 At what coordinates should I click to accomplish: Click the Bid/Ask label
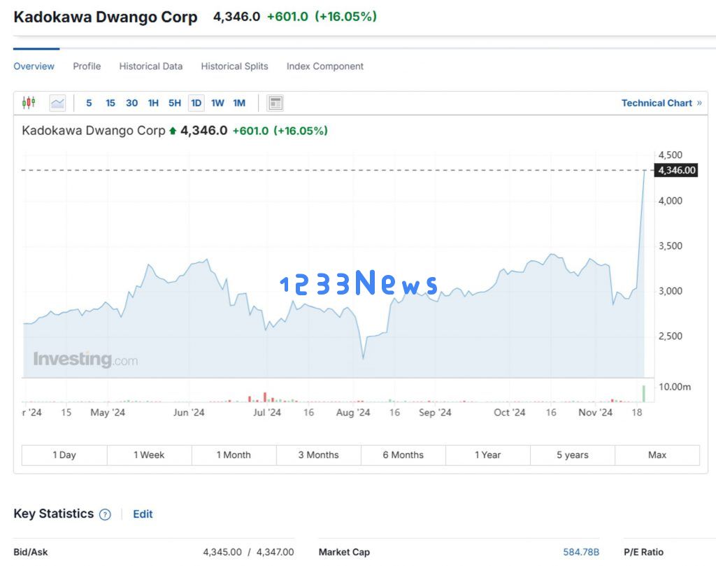pyautogui.click(x=31, y=552)
